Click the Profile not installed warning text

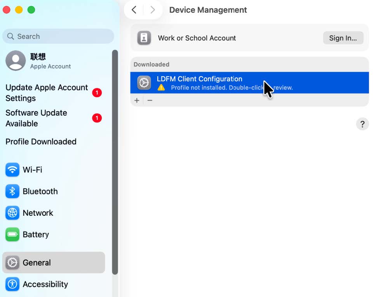(x=232, y=87)
